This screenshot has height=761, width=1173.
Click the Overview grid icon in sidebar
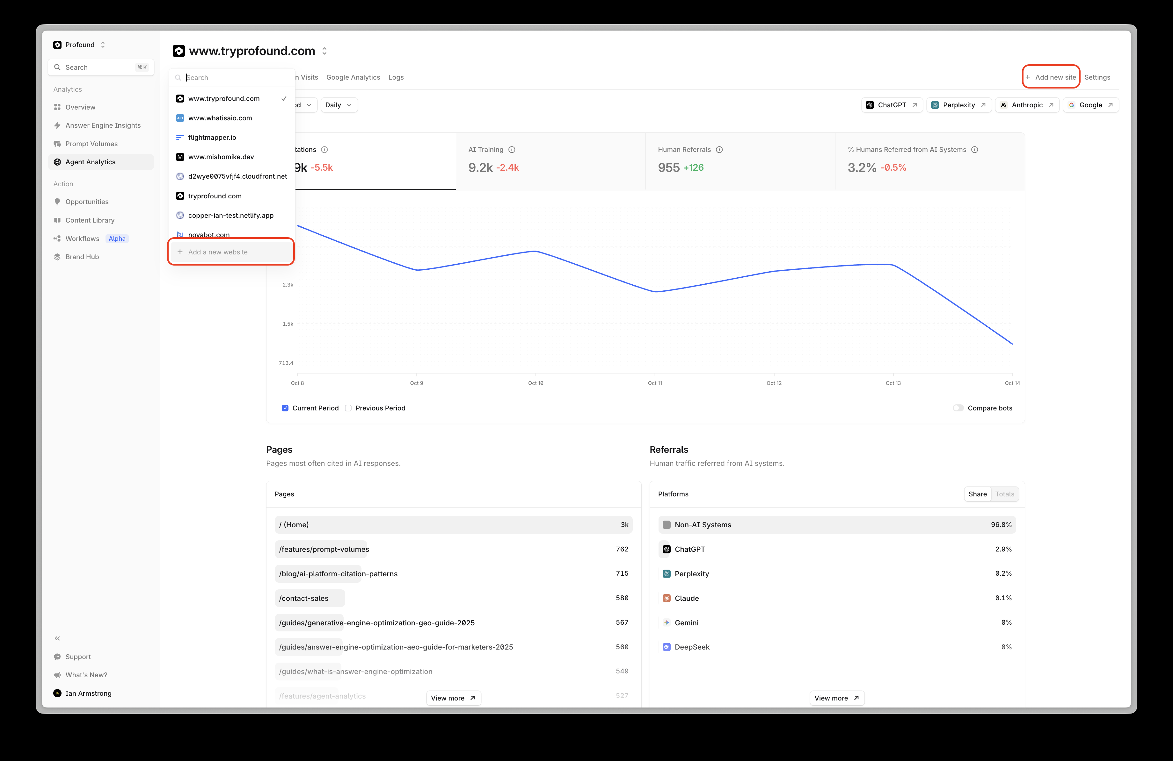57,107
